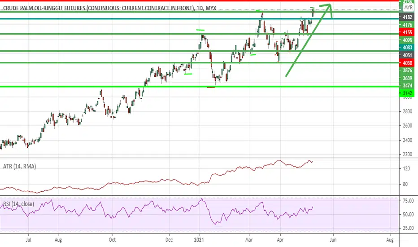
Task: Click the Oct label on time axis
Action: click(112, 240)
